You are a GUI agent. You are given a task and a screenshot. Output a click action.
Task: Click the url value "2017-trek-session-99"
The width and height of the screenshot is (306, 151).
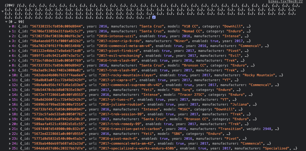click(121, 114)
